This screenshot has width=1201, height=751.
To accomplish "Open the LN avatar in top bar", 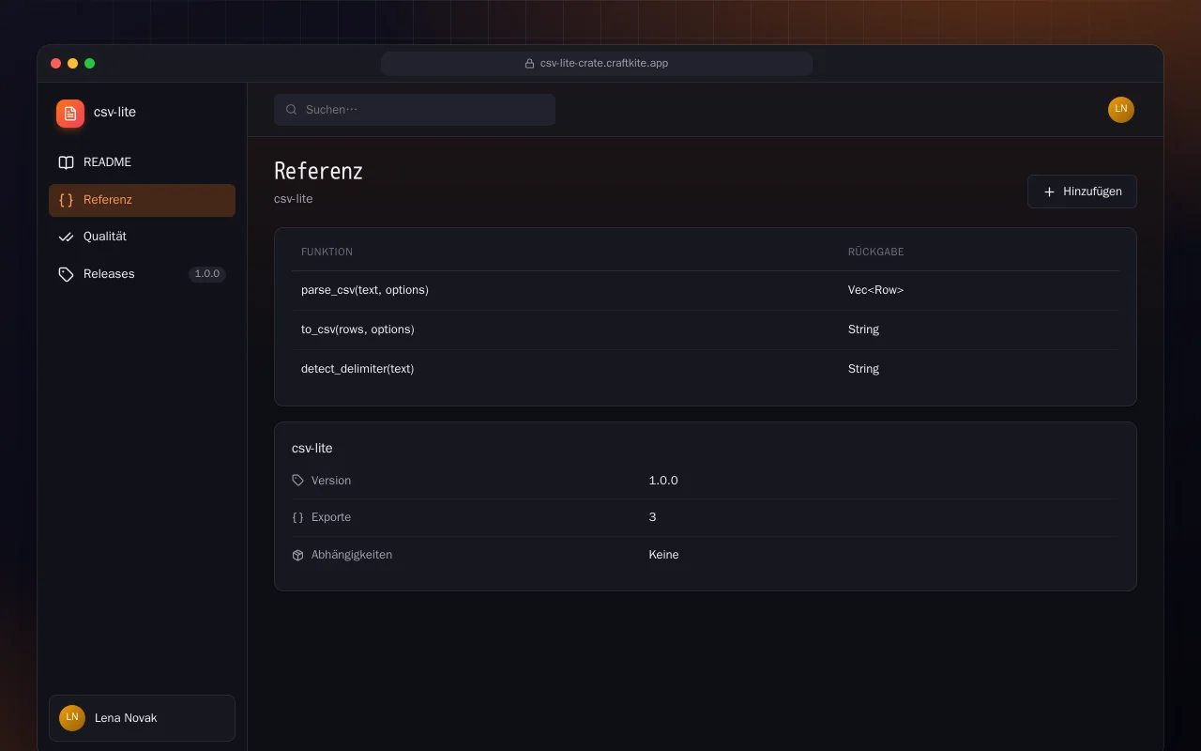I will pos(1121,110).
